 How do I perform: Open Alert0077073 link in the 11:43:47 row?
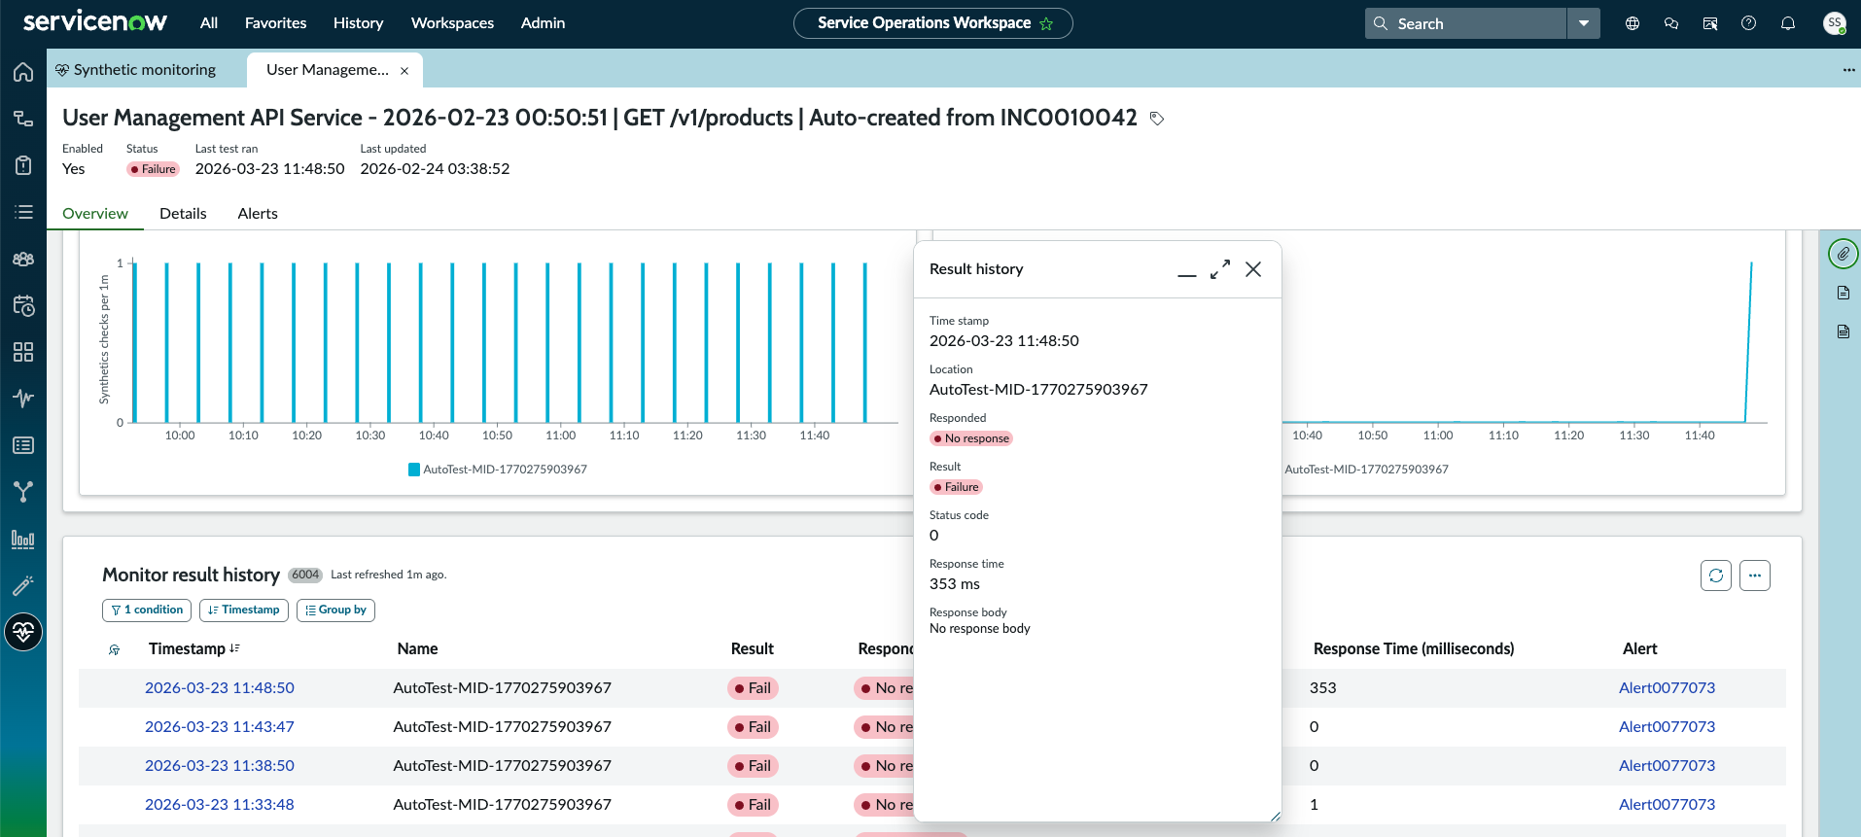click(x=1667, y=727)
